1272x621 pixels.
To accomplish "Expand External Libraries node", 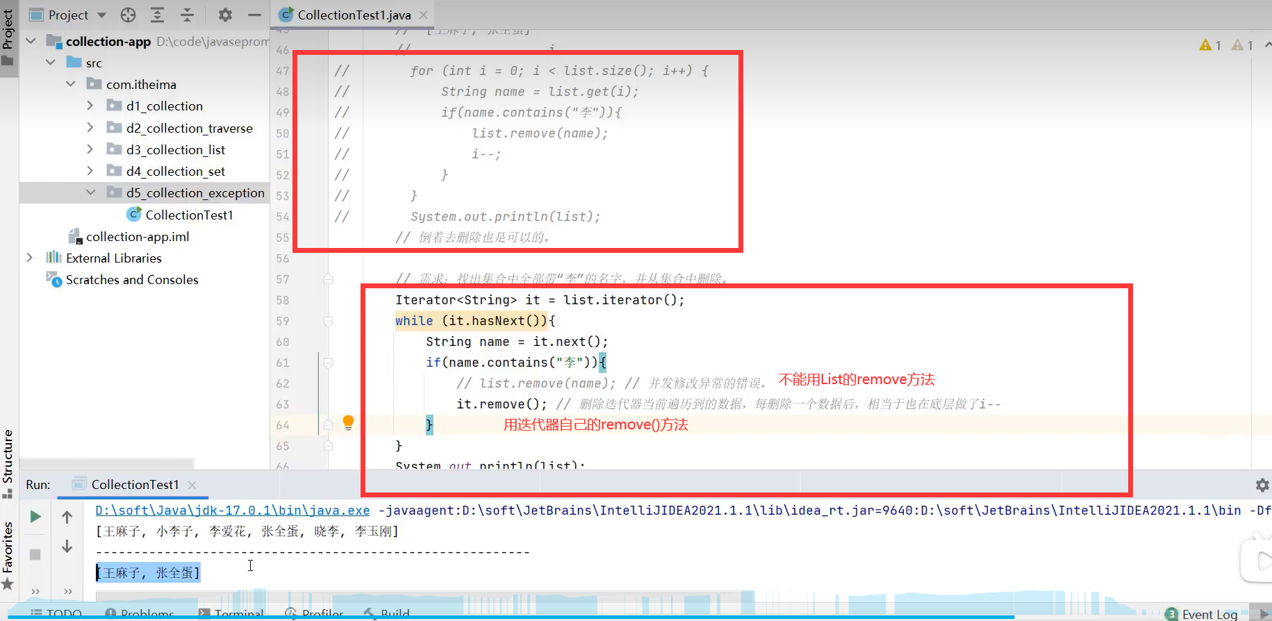I will click(x=30, y=258).
